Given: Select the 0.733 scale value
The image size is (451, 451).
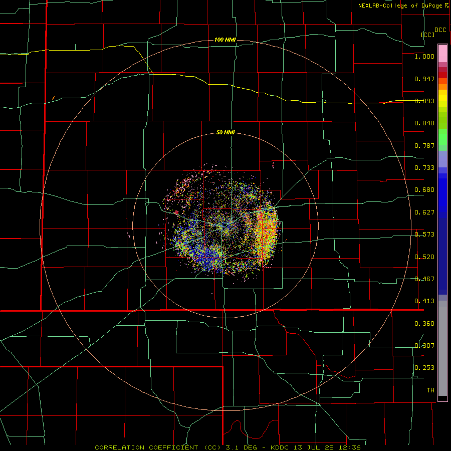Looking at the screenshot, I should (x=424, y=168).
